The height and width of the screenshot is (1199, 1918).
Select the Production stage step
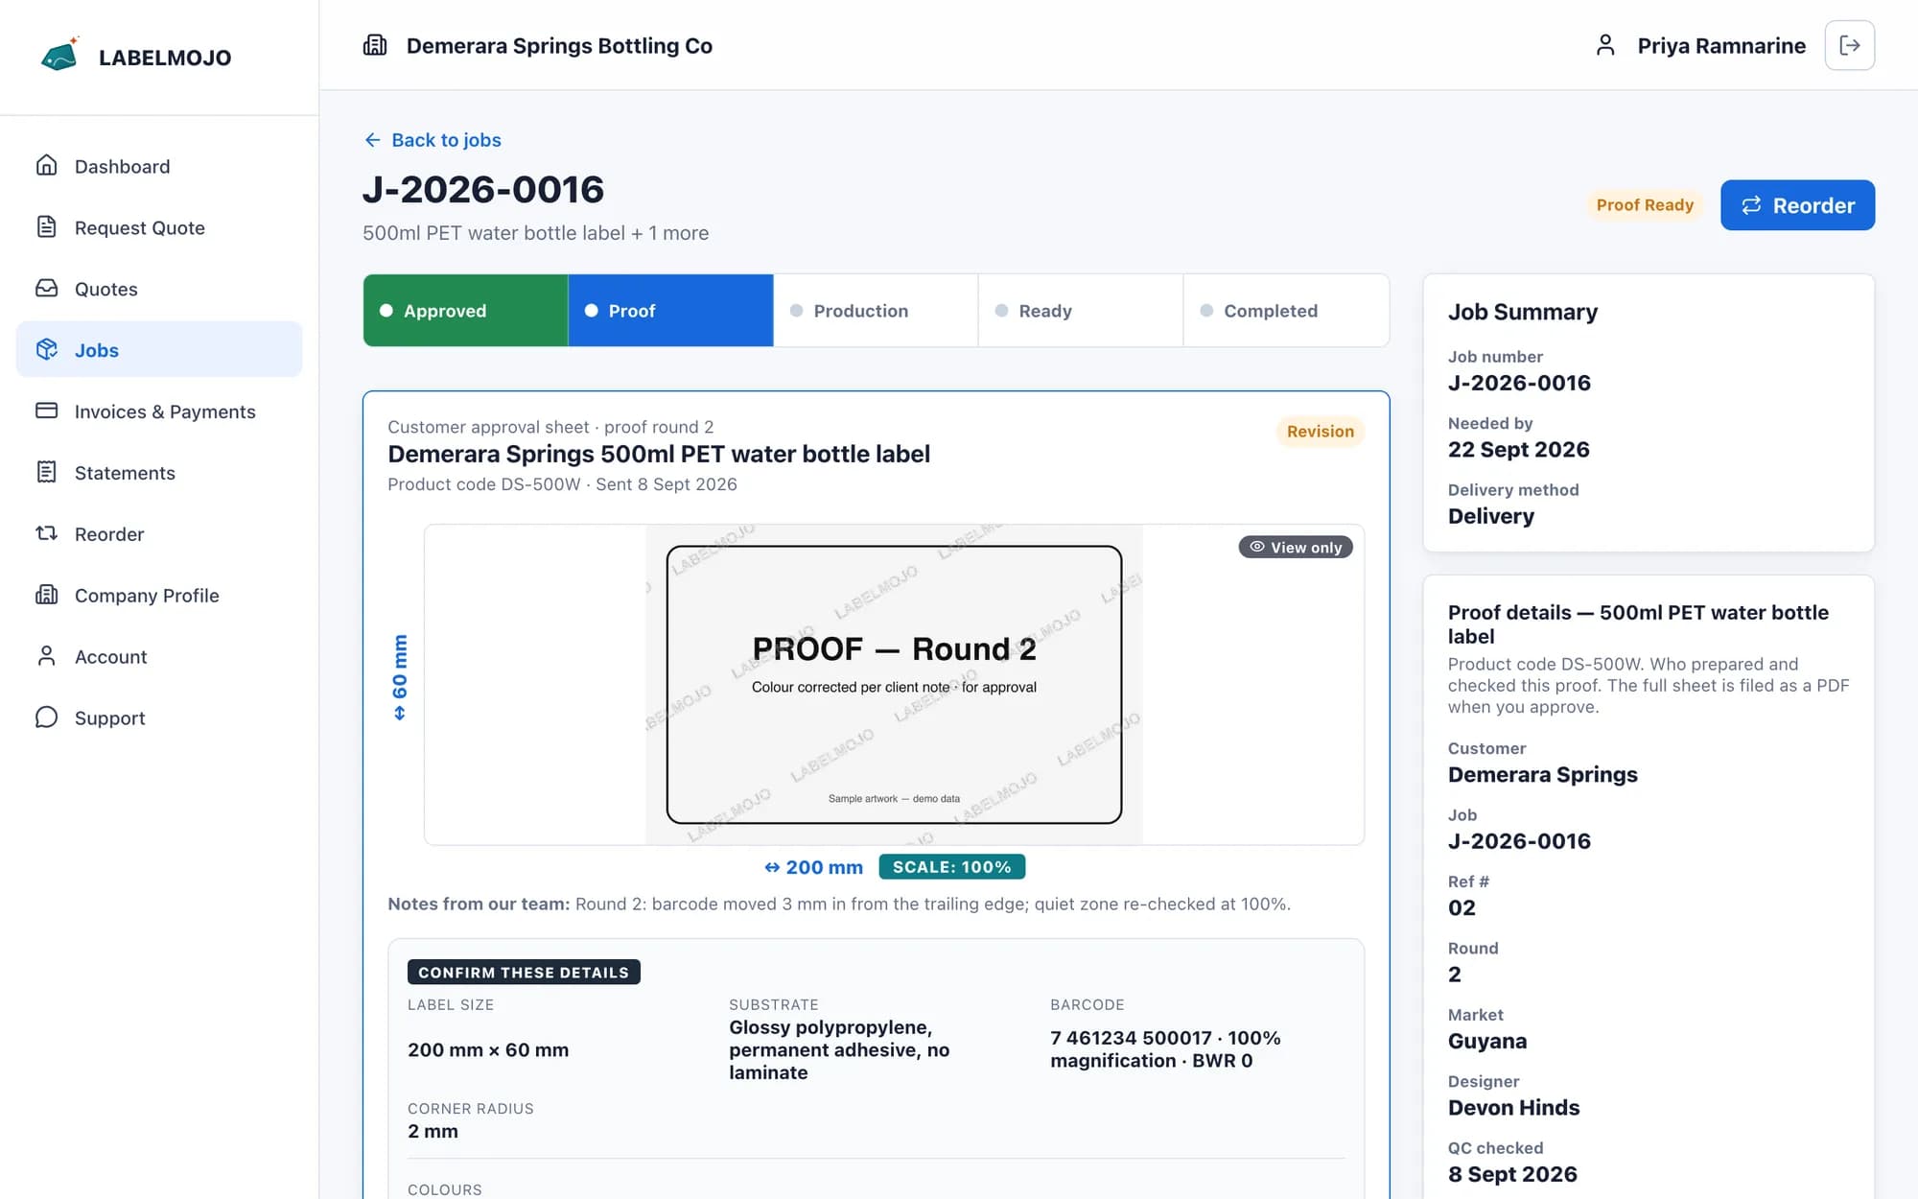(876, 311)
